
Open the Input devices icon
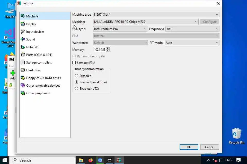pos(23,32)
